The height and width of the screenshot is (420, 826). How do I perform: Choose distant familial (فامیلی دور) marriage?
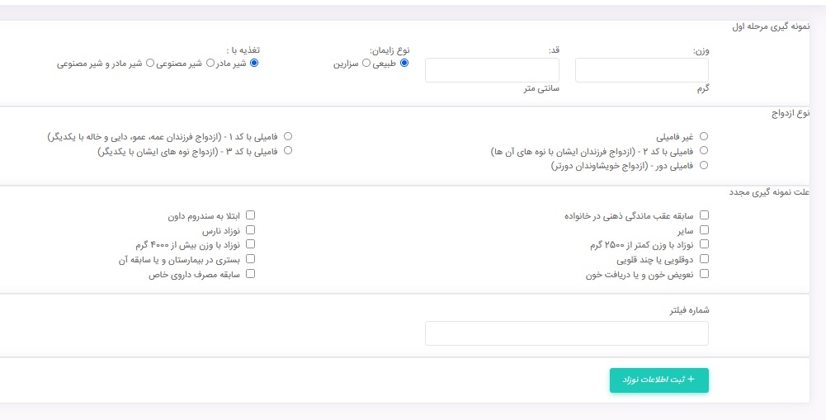[x=704, y=166]
